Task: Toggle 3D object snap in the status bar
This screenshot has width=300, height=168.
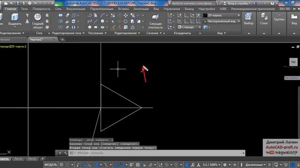Action: tap(150, 165)
